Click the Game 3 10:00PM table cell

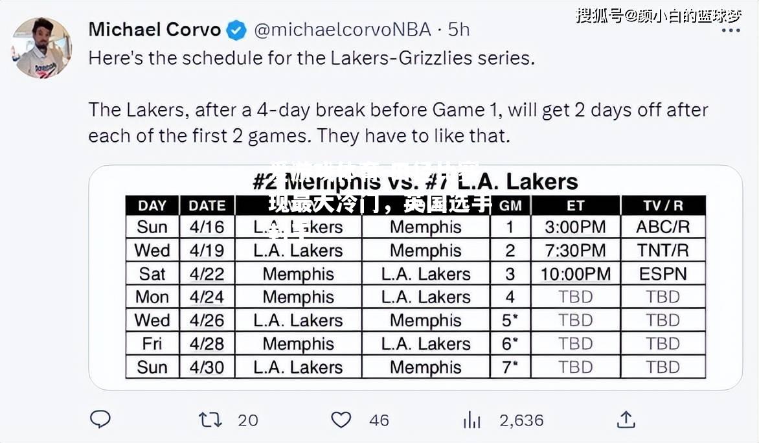[576, 274]
